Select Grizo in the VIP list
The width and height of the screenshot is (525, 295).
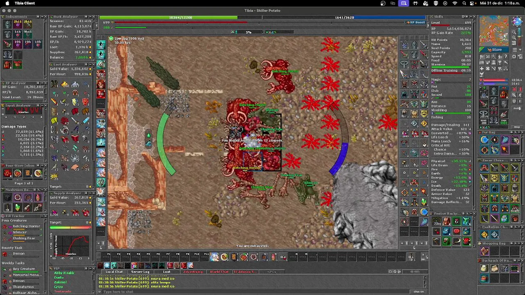click(59, 287)
